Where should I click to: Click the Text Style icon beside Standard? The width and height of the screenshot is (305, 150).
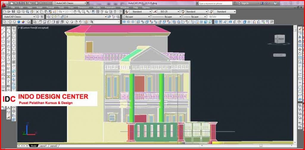point(127,12)
